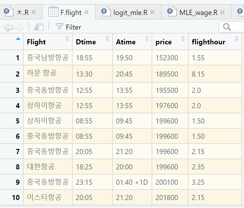Click the search magnifier icon
The height and width of the screenshot is (208, 244).
pos(227,27)
